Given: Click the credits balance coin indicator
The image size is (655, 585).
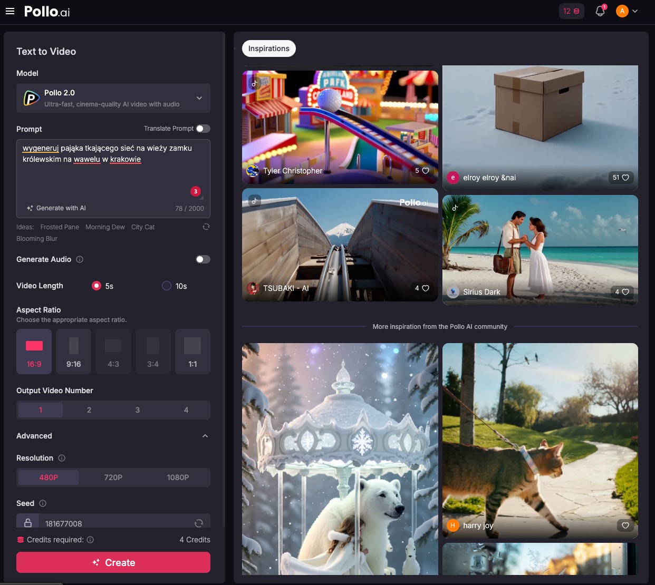Looking at the screenshot, I should pos(571,11).
